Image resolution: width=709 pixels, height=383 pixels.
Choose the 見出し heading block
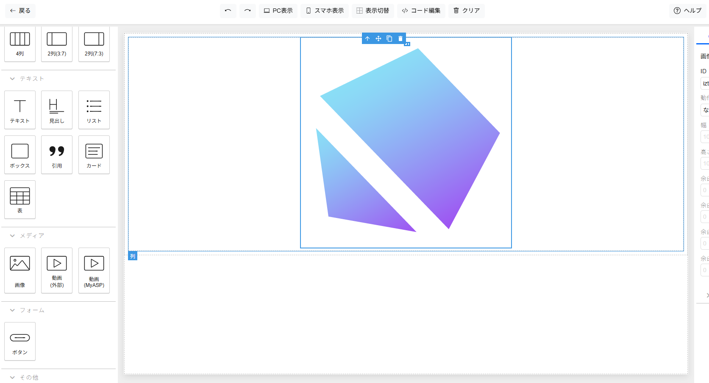(57, 110)
